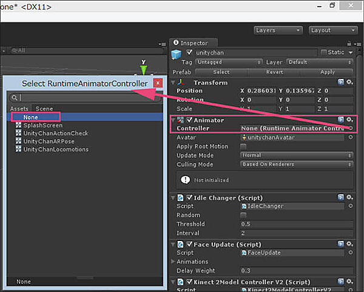Click the UnityChanLocomotions controller asset icon
The image size is (364, 292).
19,149
